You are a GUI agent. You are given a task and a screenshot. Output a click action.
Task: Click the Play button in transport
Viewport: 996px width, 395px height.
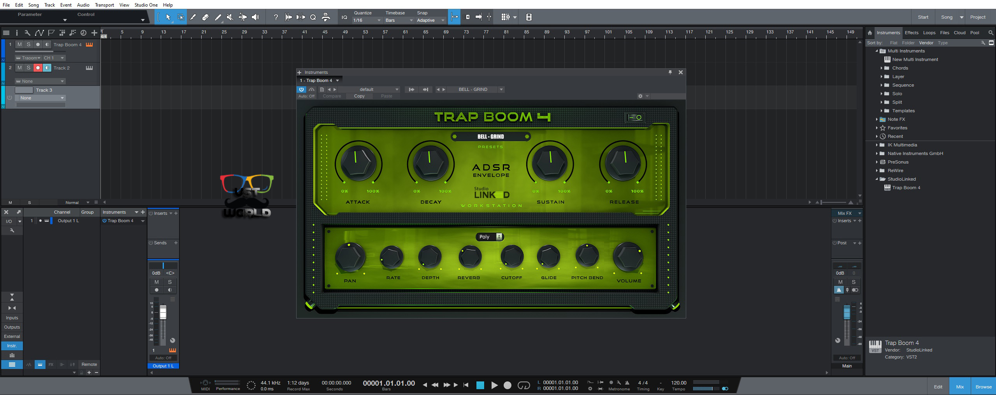(494, 385)
